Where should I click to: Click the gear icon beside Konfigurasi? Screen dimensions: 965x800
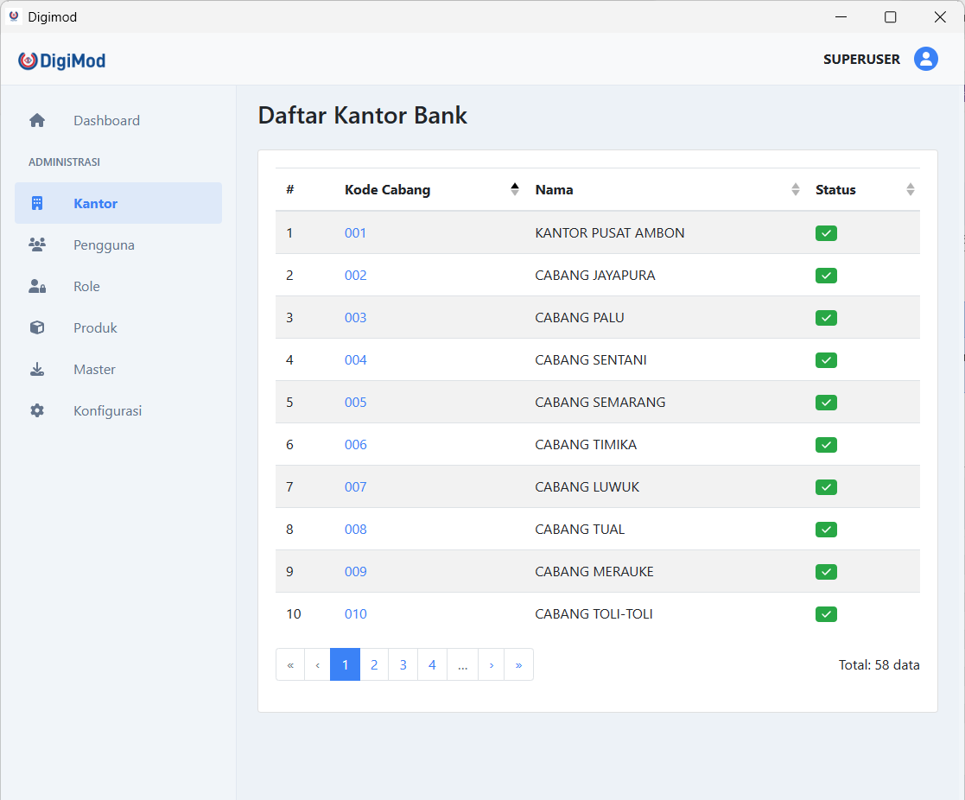[37, 411]
